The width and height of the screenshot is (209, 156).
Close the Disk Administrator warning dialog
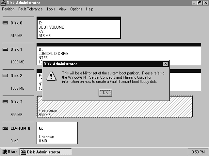[x=165, y=64]
